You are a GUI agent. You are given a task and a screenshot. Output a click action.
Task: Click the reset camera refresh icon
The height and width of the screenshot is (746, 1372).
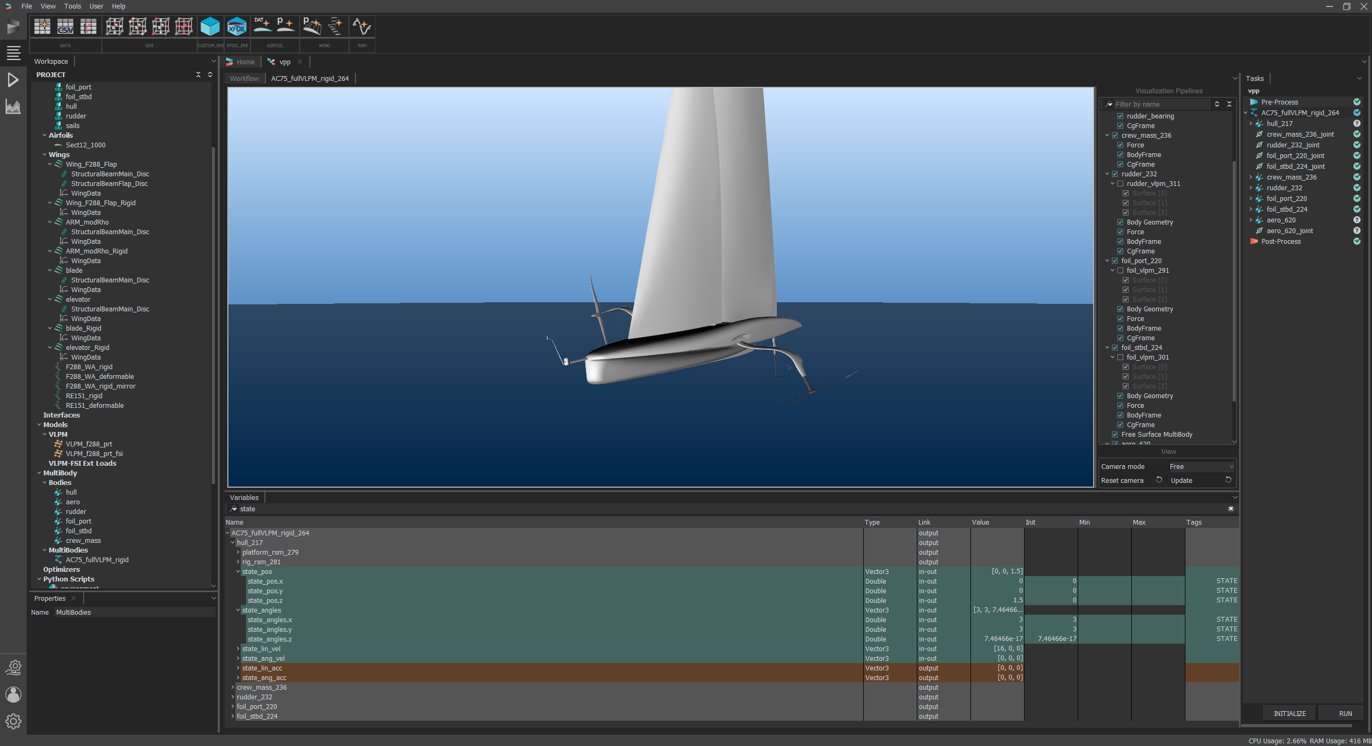1159,480
